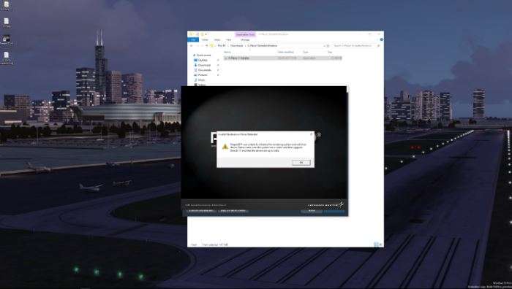Click This PC in the address path

click(222, 46)
